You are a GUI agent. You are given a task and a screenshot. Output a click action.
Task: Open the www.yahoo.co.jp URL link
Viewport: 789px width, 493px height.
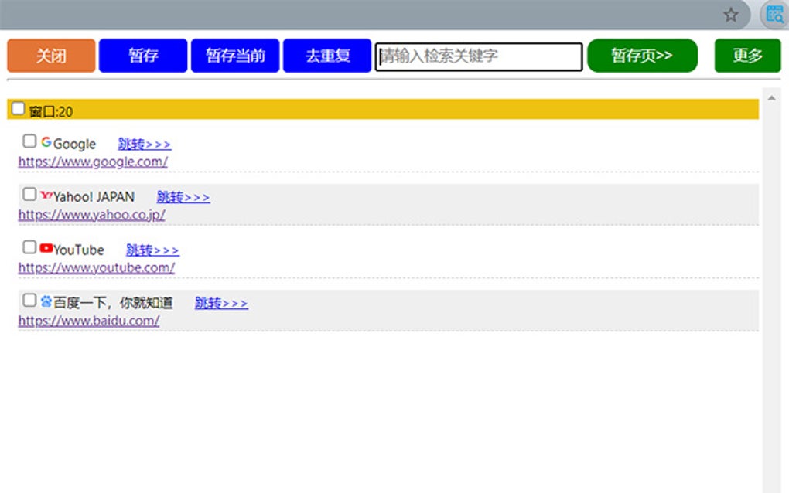(x=91, y=215)
